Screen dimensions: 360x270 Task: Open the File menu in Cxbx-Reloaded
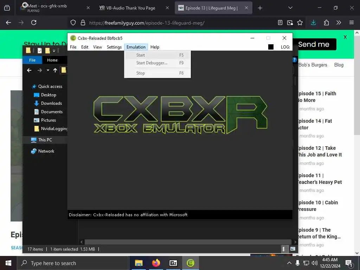[73, 47]
